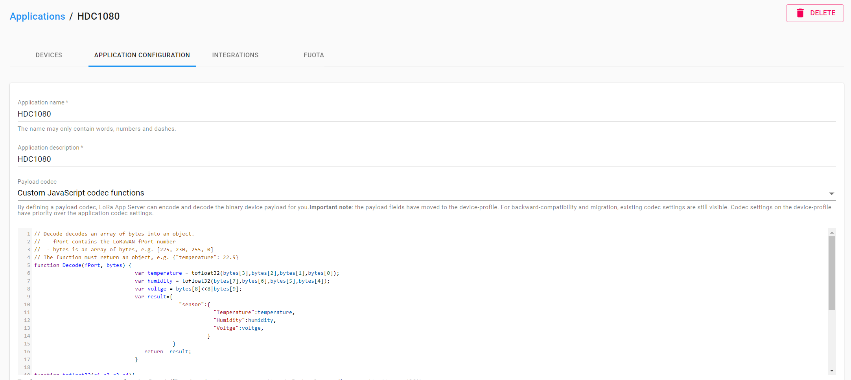Screen dimensions: 851x380
Task: Click the var temperature code line
Action: 236,273
